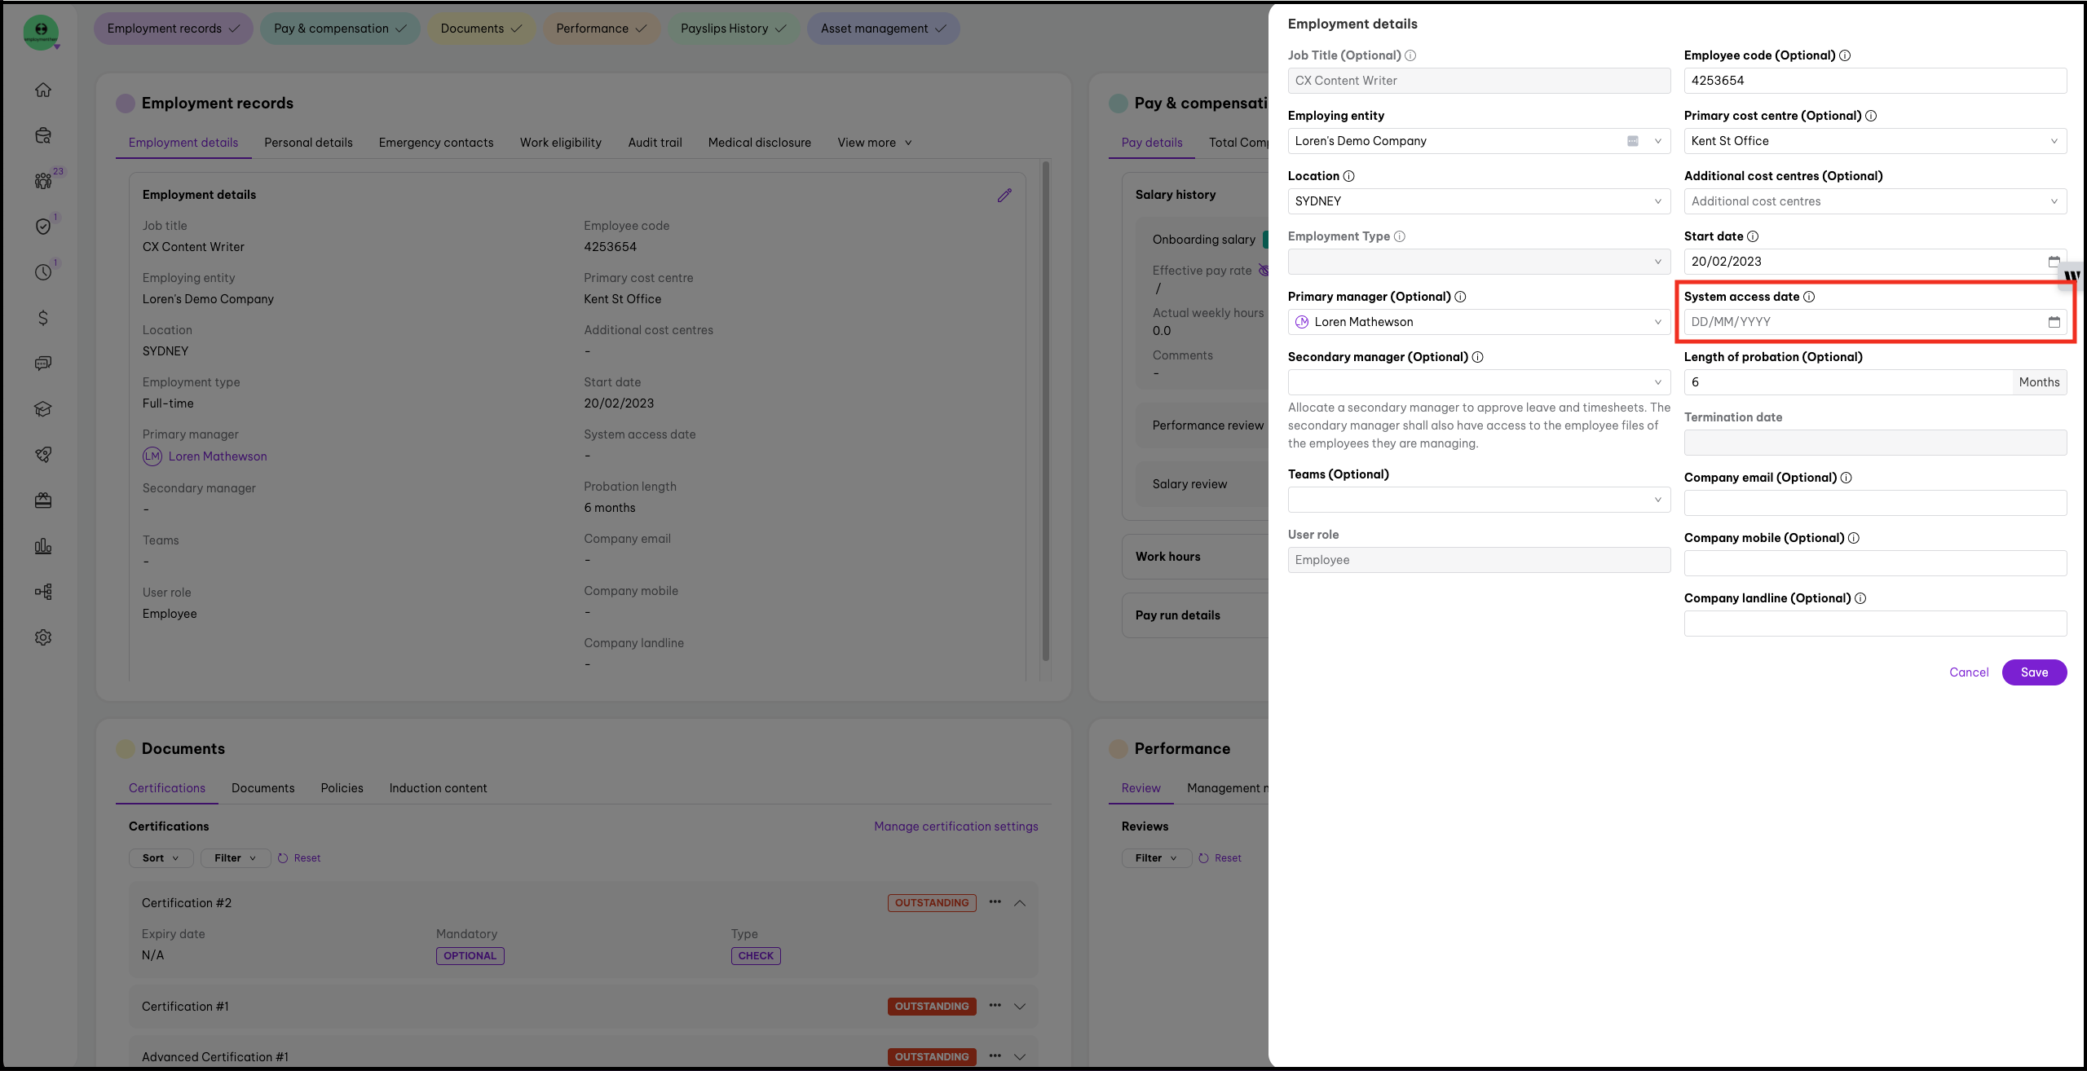Open calendar picker for System access date

tap(2054, 322)
